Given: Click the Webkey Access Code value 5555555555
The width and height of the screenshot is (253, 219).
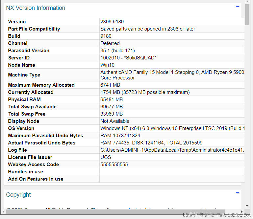Looking at the screenshot, I should click(114, 164).
